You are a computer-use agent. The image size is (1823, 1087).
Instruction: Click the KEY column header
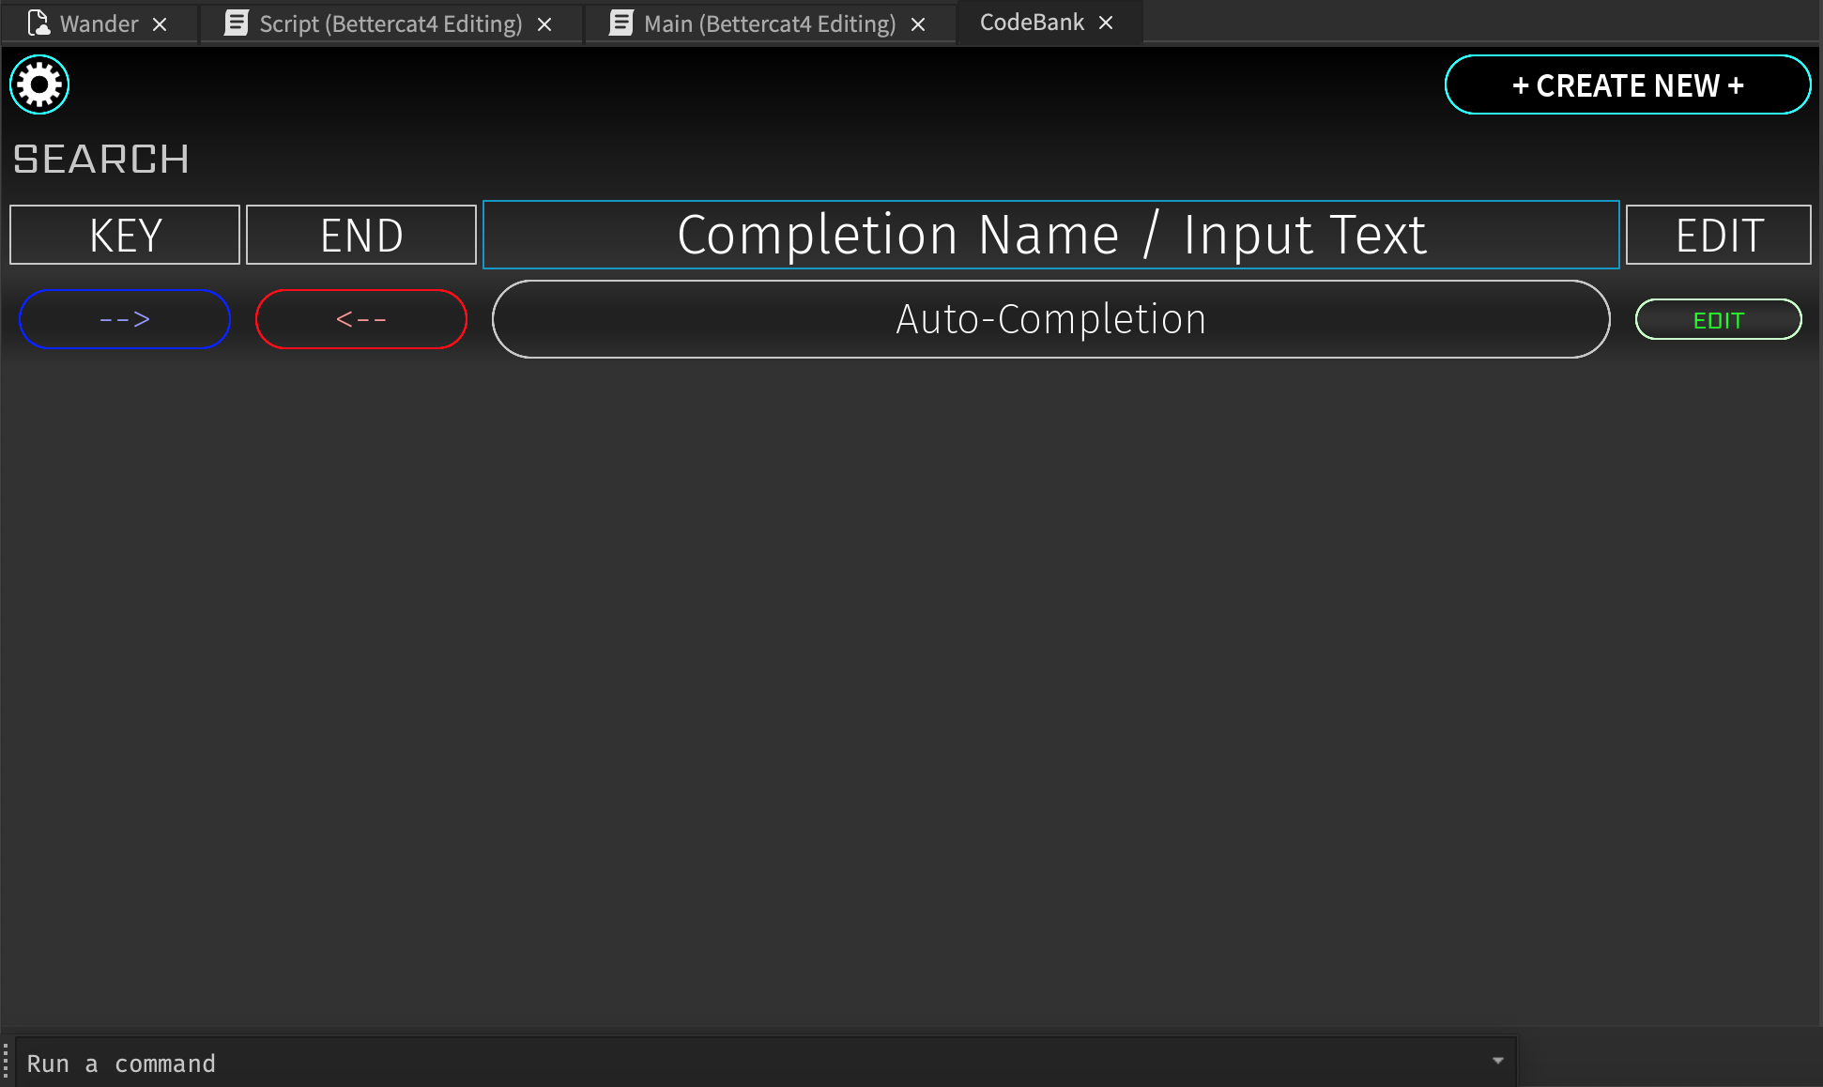click(124, 235)
